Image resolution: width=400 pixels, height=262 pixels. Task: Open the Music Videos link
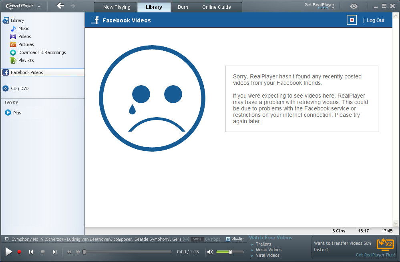point(268,250)
